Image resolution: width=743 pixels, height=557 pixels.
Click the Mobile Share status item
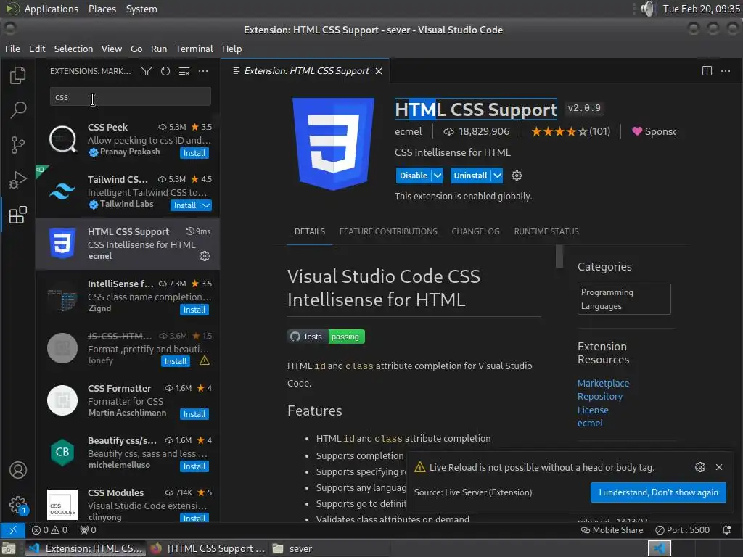612,530
